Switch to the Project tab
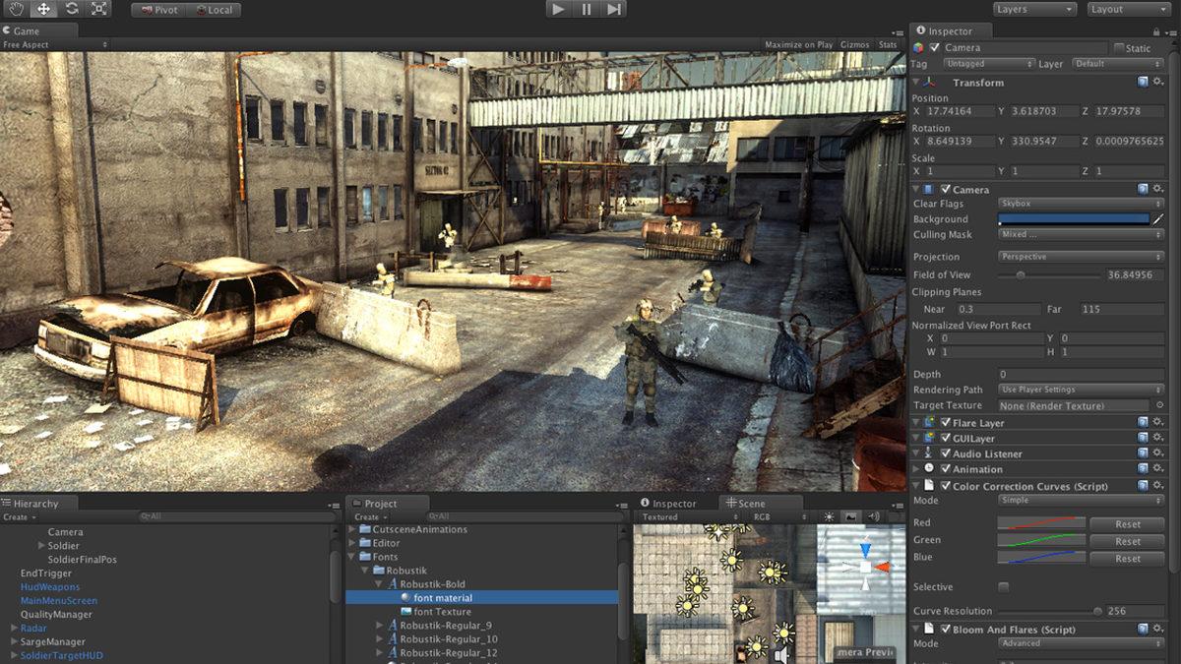Viewport: 1181px width, 664px height. tap(380, 504)
